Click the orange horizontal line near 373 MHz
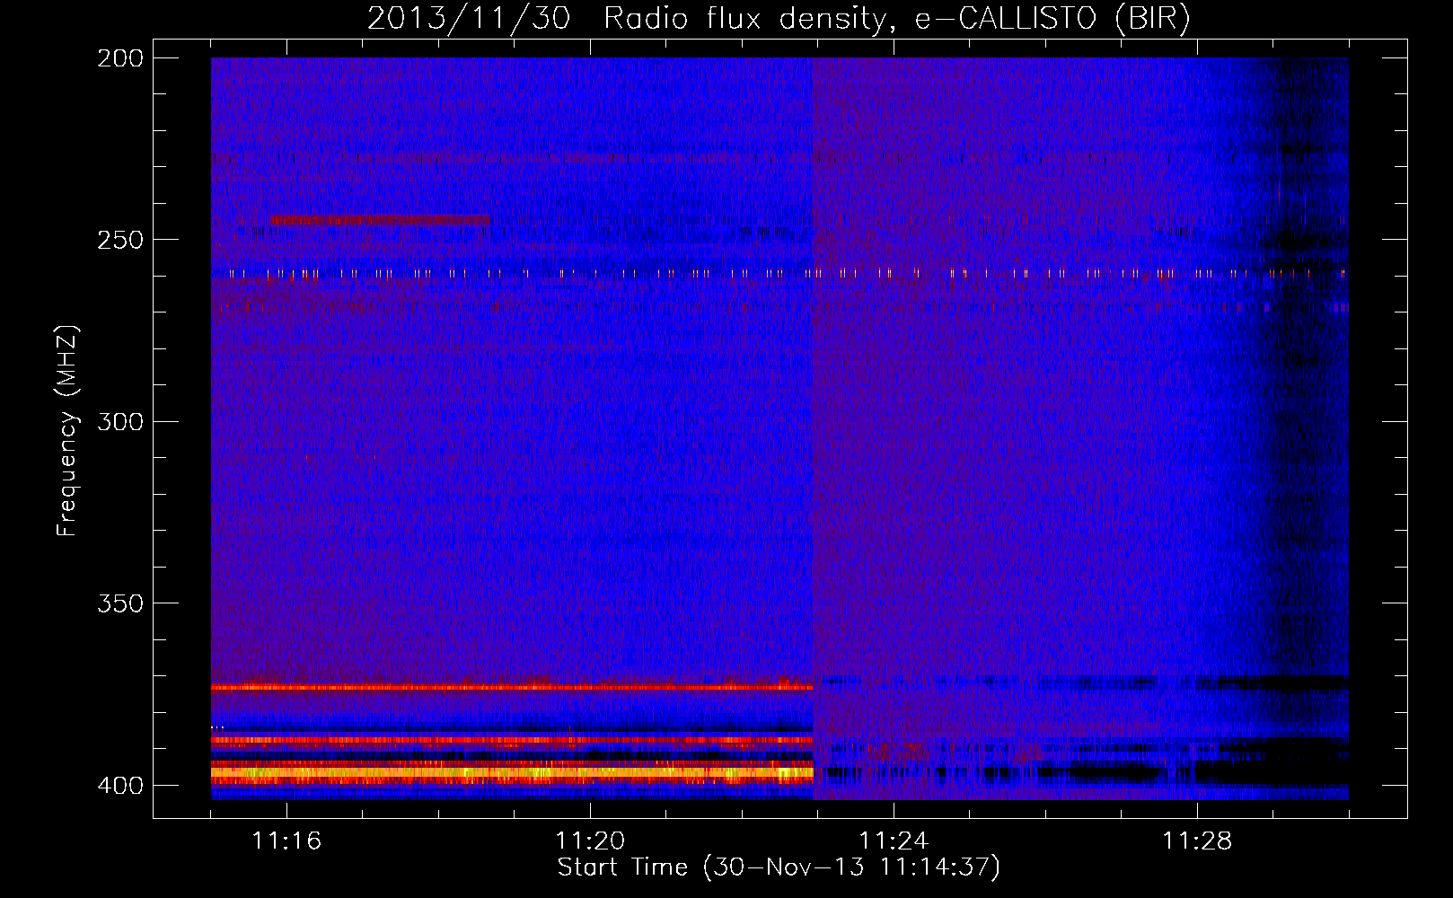The height and width of the screenshot is (898, 1453). pos(512,688)
